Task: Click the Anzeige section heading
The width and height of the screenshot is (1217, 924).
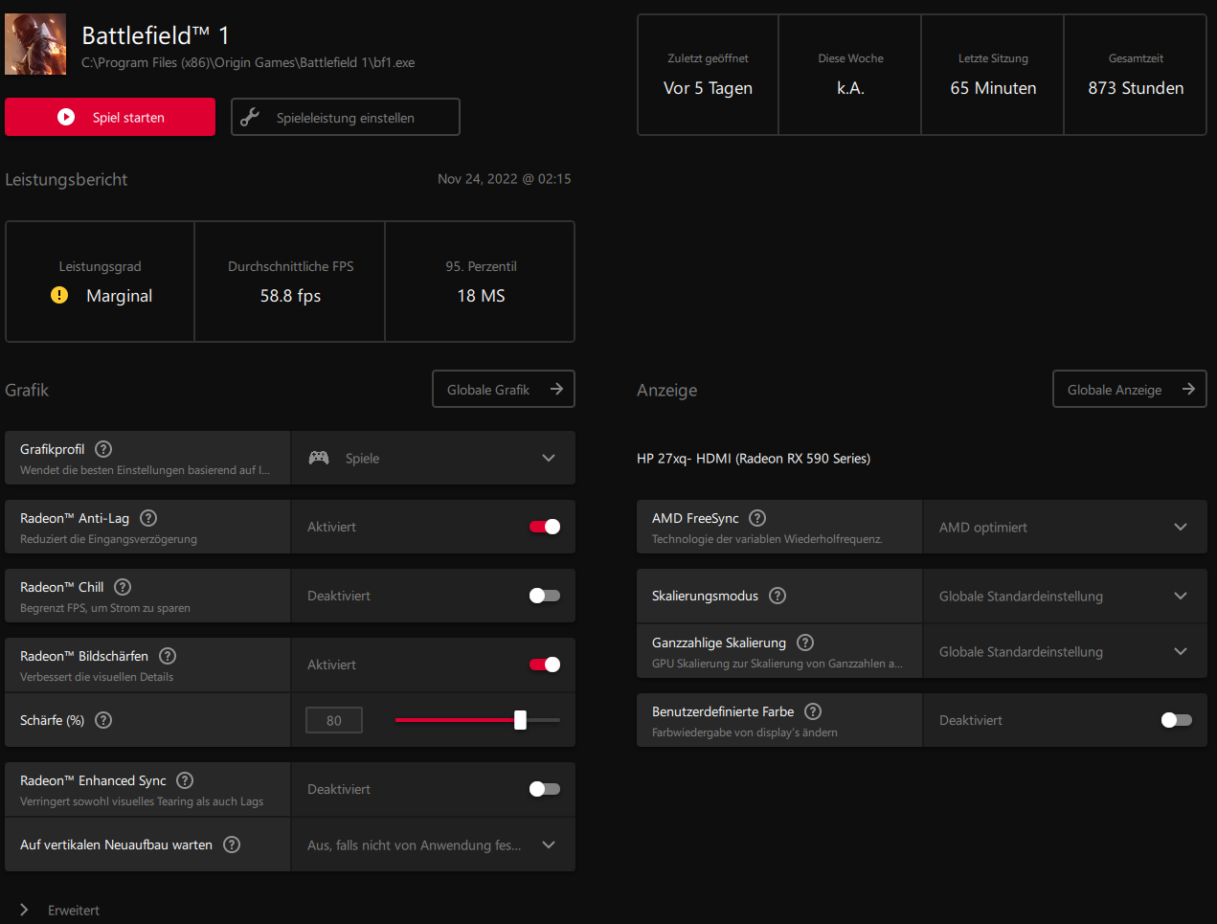Action: coord(667,391)
